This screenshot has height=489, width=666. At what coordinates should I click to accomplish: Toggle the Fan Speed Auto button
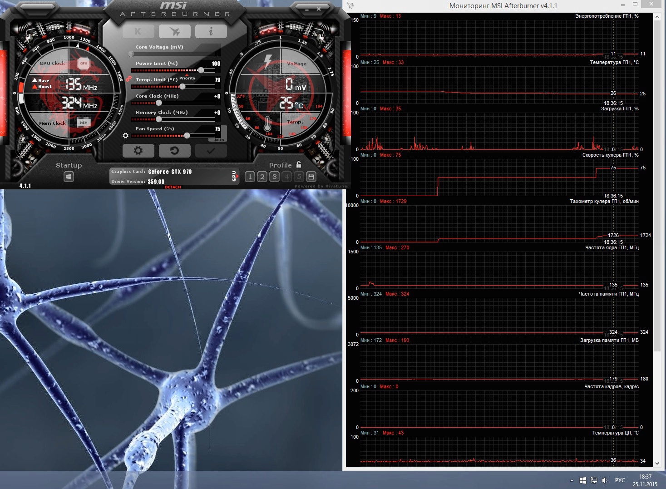[219, 140]
